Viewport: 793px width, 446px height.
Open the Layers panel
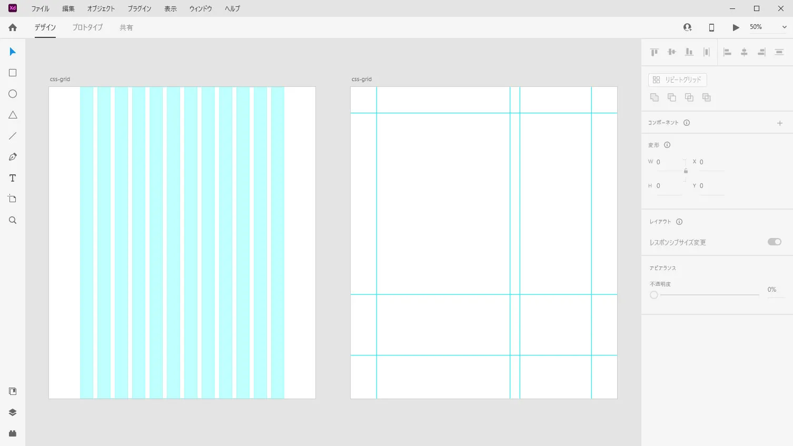pos(12,412)
